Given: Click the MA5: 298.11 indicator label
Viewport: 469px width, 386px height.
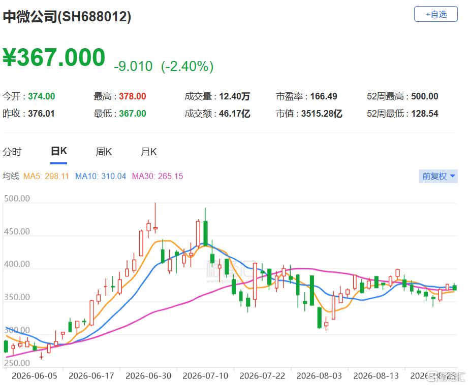Looking at the screenshot, I should coord(46,176).
